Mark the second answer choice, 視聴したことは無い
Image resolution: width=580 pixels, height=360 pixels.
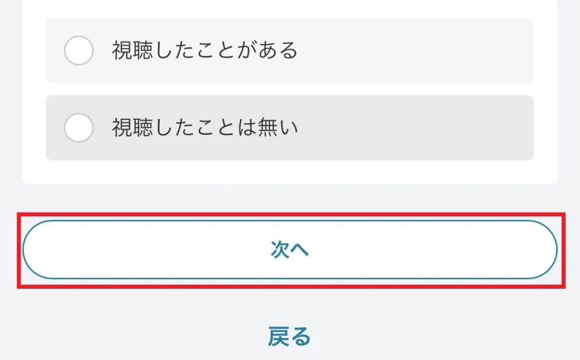click(78, 128)
